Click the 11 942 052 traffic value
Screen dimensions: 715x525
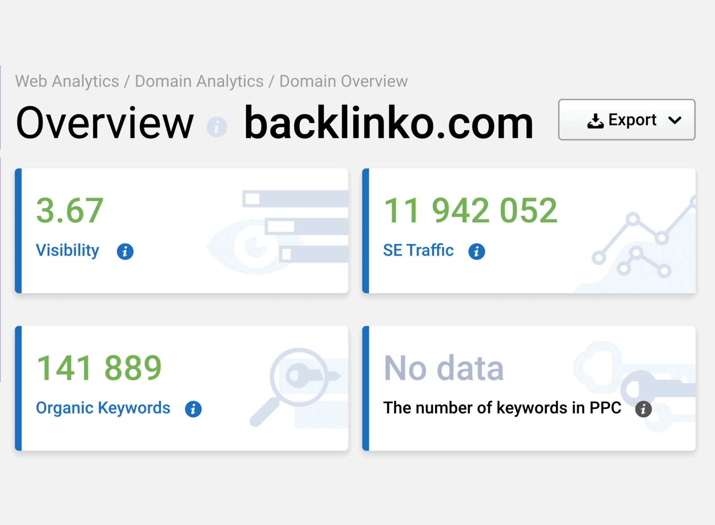(471, 210)
